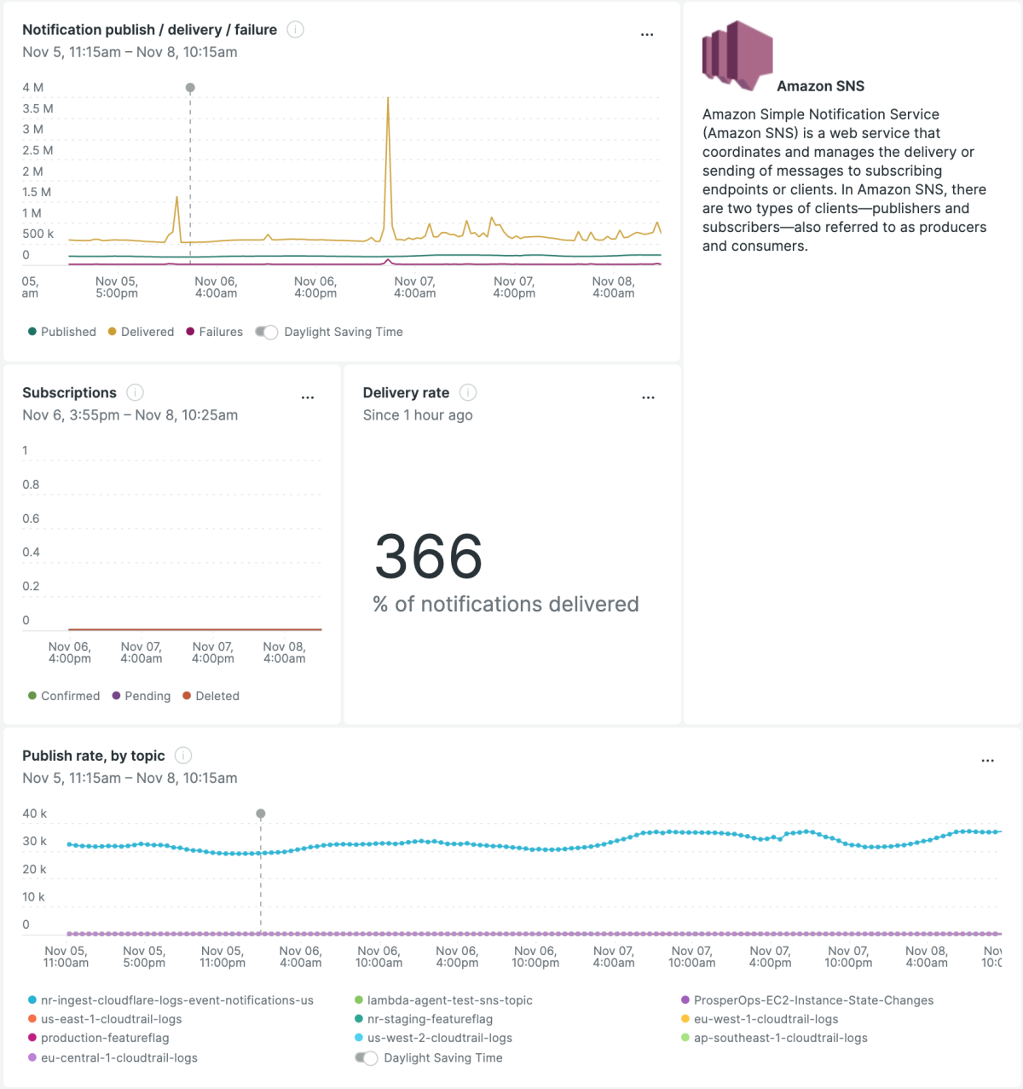Click the Amazon SNS logo icon
The width and height of the screenshot is (1023, 1089).
tap(737, 55)
